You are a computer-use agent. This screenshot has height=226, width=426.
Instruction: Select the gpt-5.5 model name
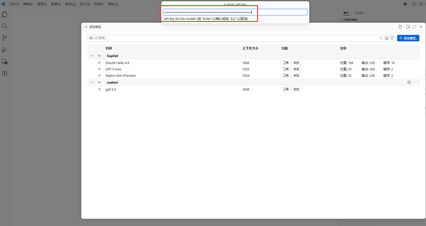pyautogui.click(x=111, y=90)
